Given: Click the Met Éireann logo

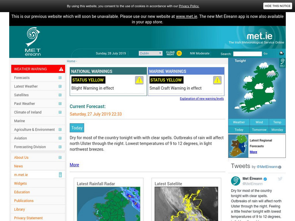Looking at the screenshot, I should pyautogui.click(x=33, y=42).
